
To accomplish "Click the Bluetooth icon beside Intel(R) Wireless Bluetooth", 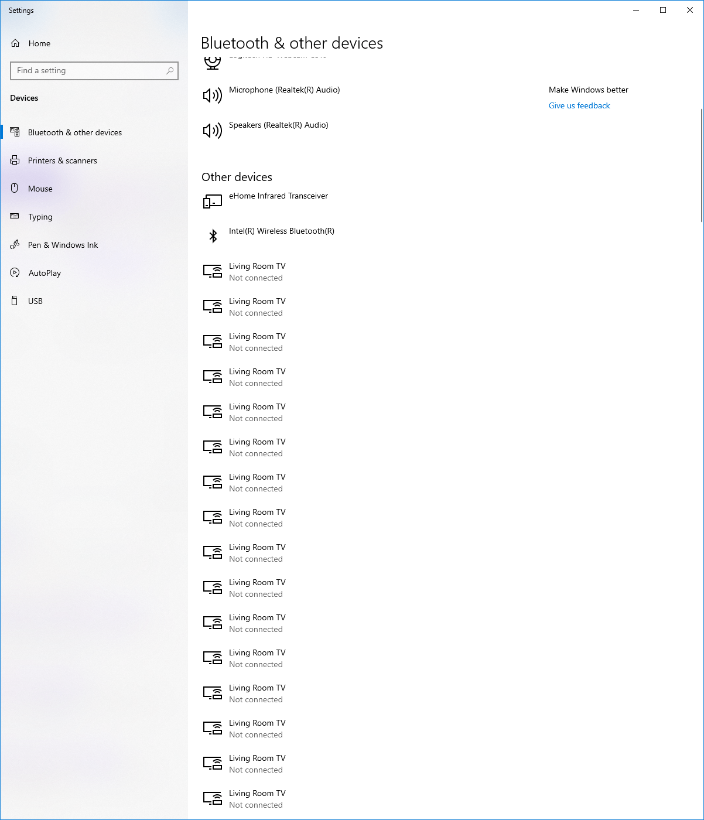I will pos(213,236).
